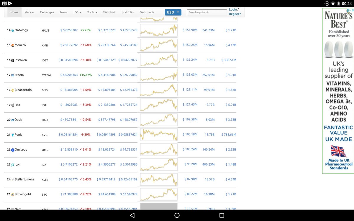This screenshot has height=221, width=354.
Task: Click the XVG row coin icon
Action: coord(13,135)
